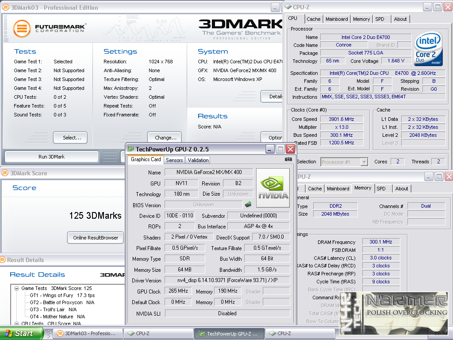
Task: Select the TechPowerUp GPU-Z taskbar button
Action: point(229,333)
